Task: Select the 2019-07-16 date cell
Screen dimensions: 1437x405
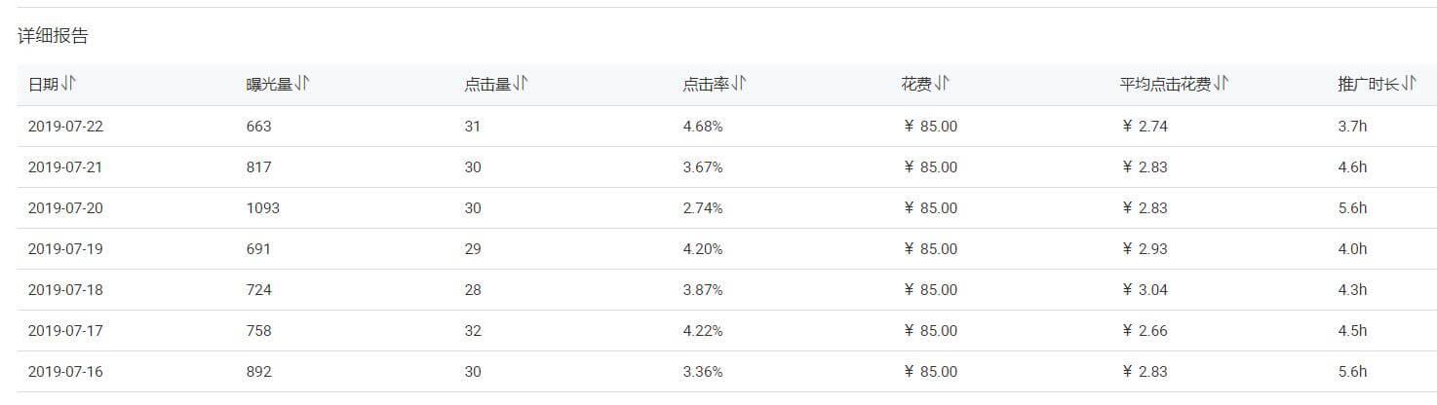Action: [x=64, y=372]
